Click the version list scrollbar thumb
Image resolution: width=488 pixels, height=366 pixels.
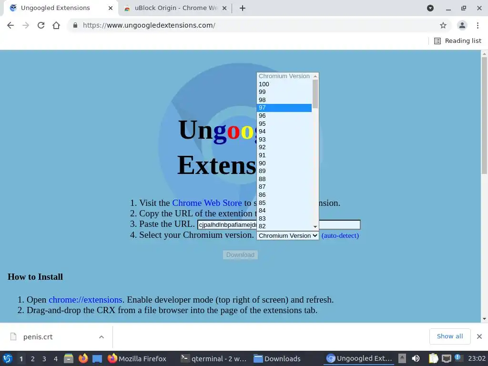pyautogui.click(x=315, y=94)
